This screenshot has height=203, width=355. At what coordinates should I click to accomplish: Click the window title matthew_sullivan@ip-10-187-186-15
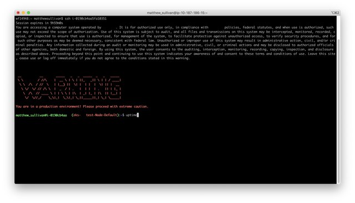(x=177, y=13)
